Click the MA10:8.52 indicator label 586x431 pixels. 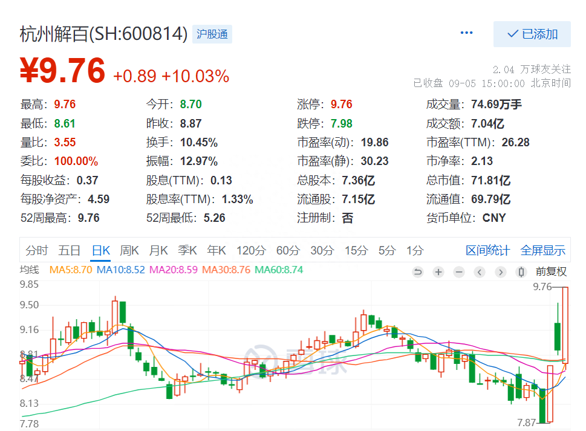tap(120, 270)
